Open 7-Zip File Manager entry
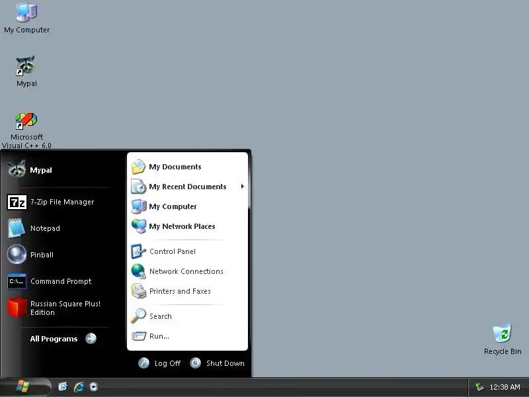This screenshot has width=529, height=397. (62, 202)
